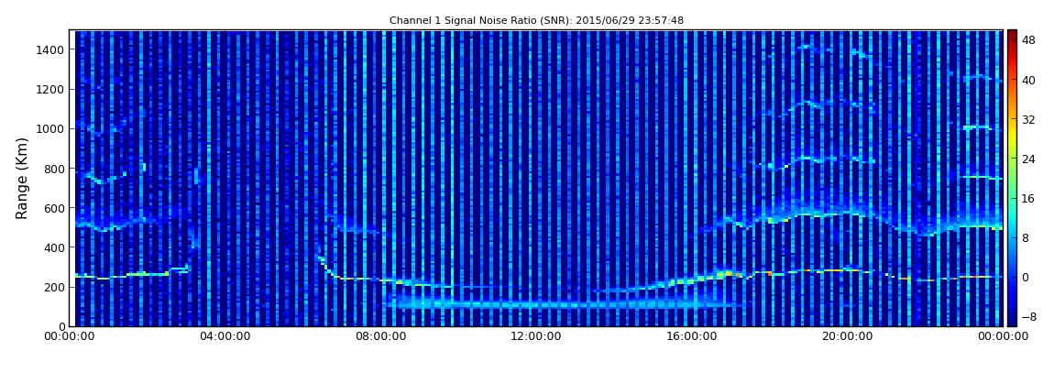Click the colorbar value 8
Viewport: 1054px width, 373px height.
pyautogui.click(x=1026, y=238)
